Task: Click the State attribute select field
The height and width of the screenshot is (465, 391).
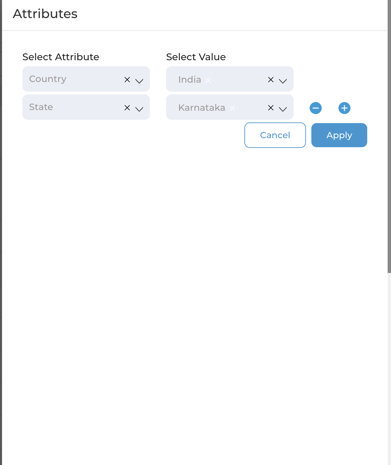Action: click(86, 107)
